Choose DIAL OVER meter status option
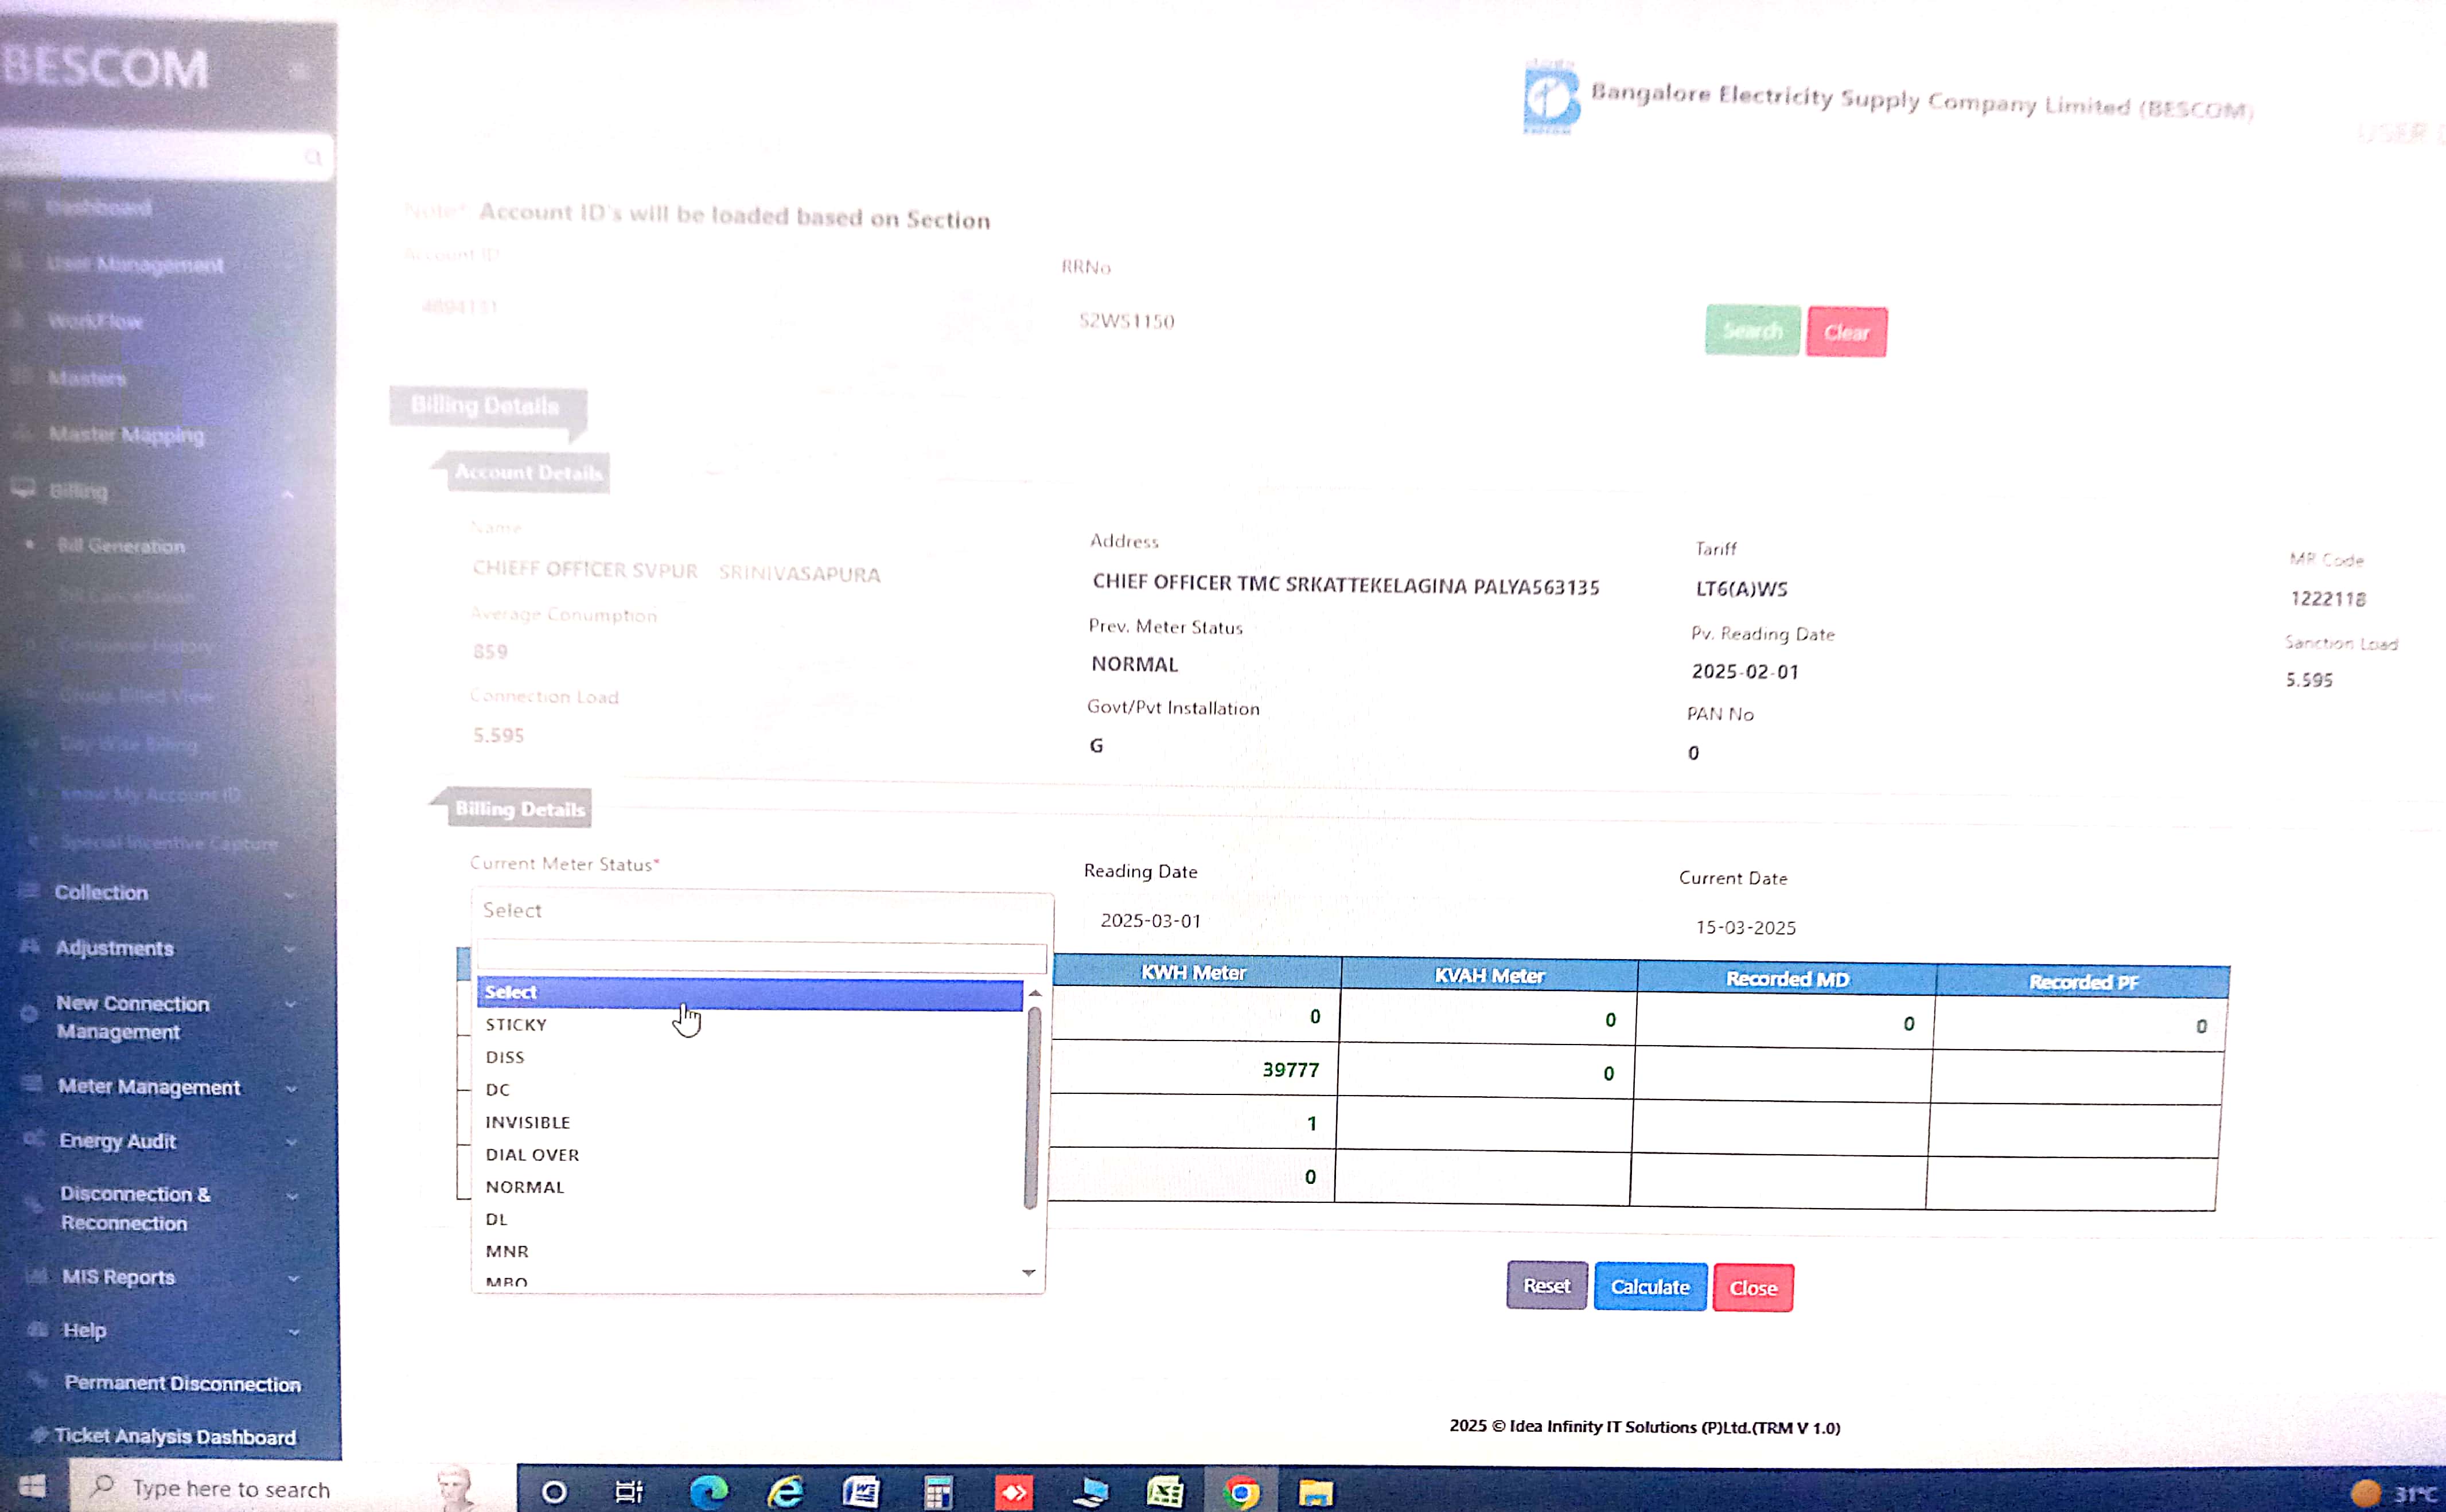 point(532,1154)
